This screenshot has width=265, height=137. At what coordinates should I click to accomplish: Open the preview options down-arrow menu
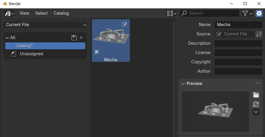[x=256, y=112]
